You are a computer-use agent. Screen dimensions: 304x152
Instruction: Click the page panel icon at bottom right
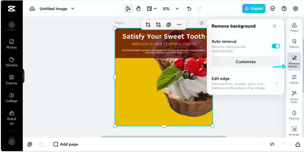click(x=298, y=144)
